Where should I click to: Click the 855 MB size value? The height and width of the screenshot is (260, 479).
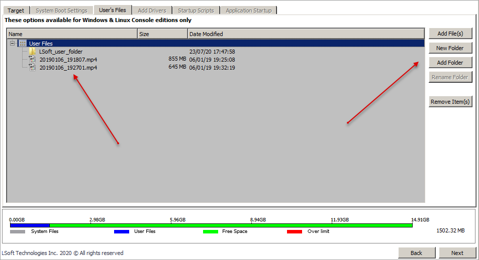click(x=177, y=59)
